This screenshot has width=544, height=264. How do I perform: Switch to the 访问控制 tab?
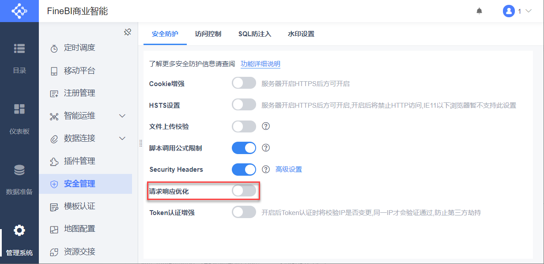(208, 34)
